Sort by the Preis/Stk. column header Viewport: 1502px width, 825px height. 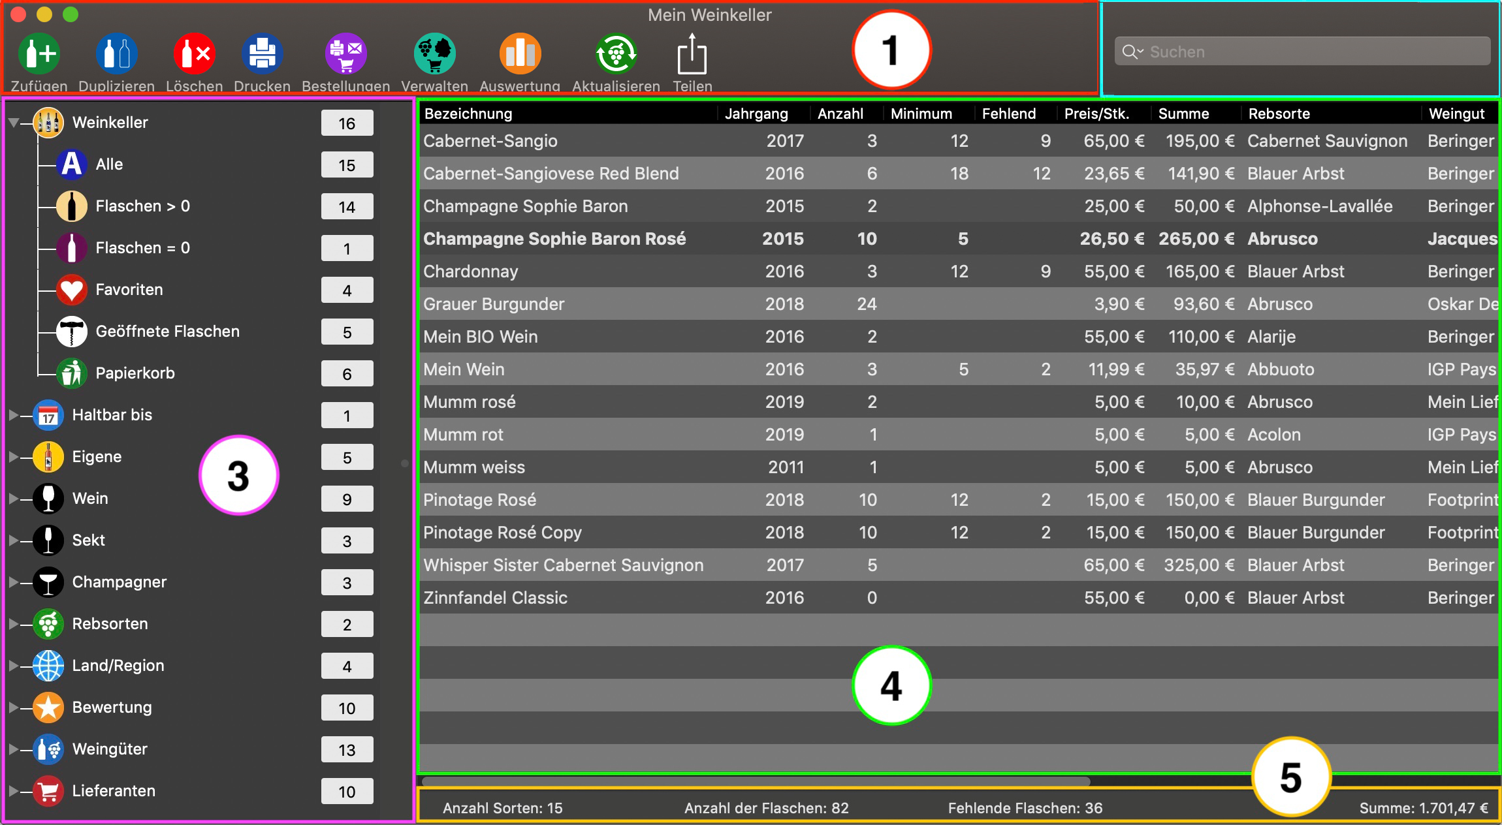coord(1104,114)
